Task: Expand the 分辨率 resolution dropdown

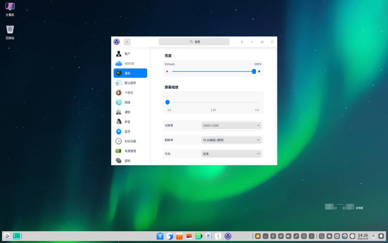Action: tap(231, 125)
